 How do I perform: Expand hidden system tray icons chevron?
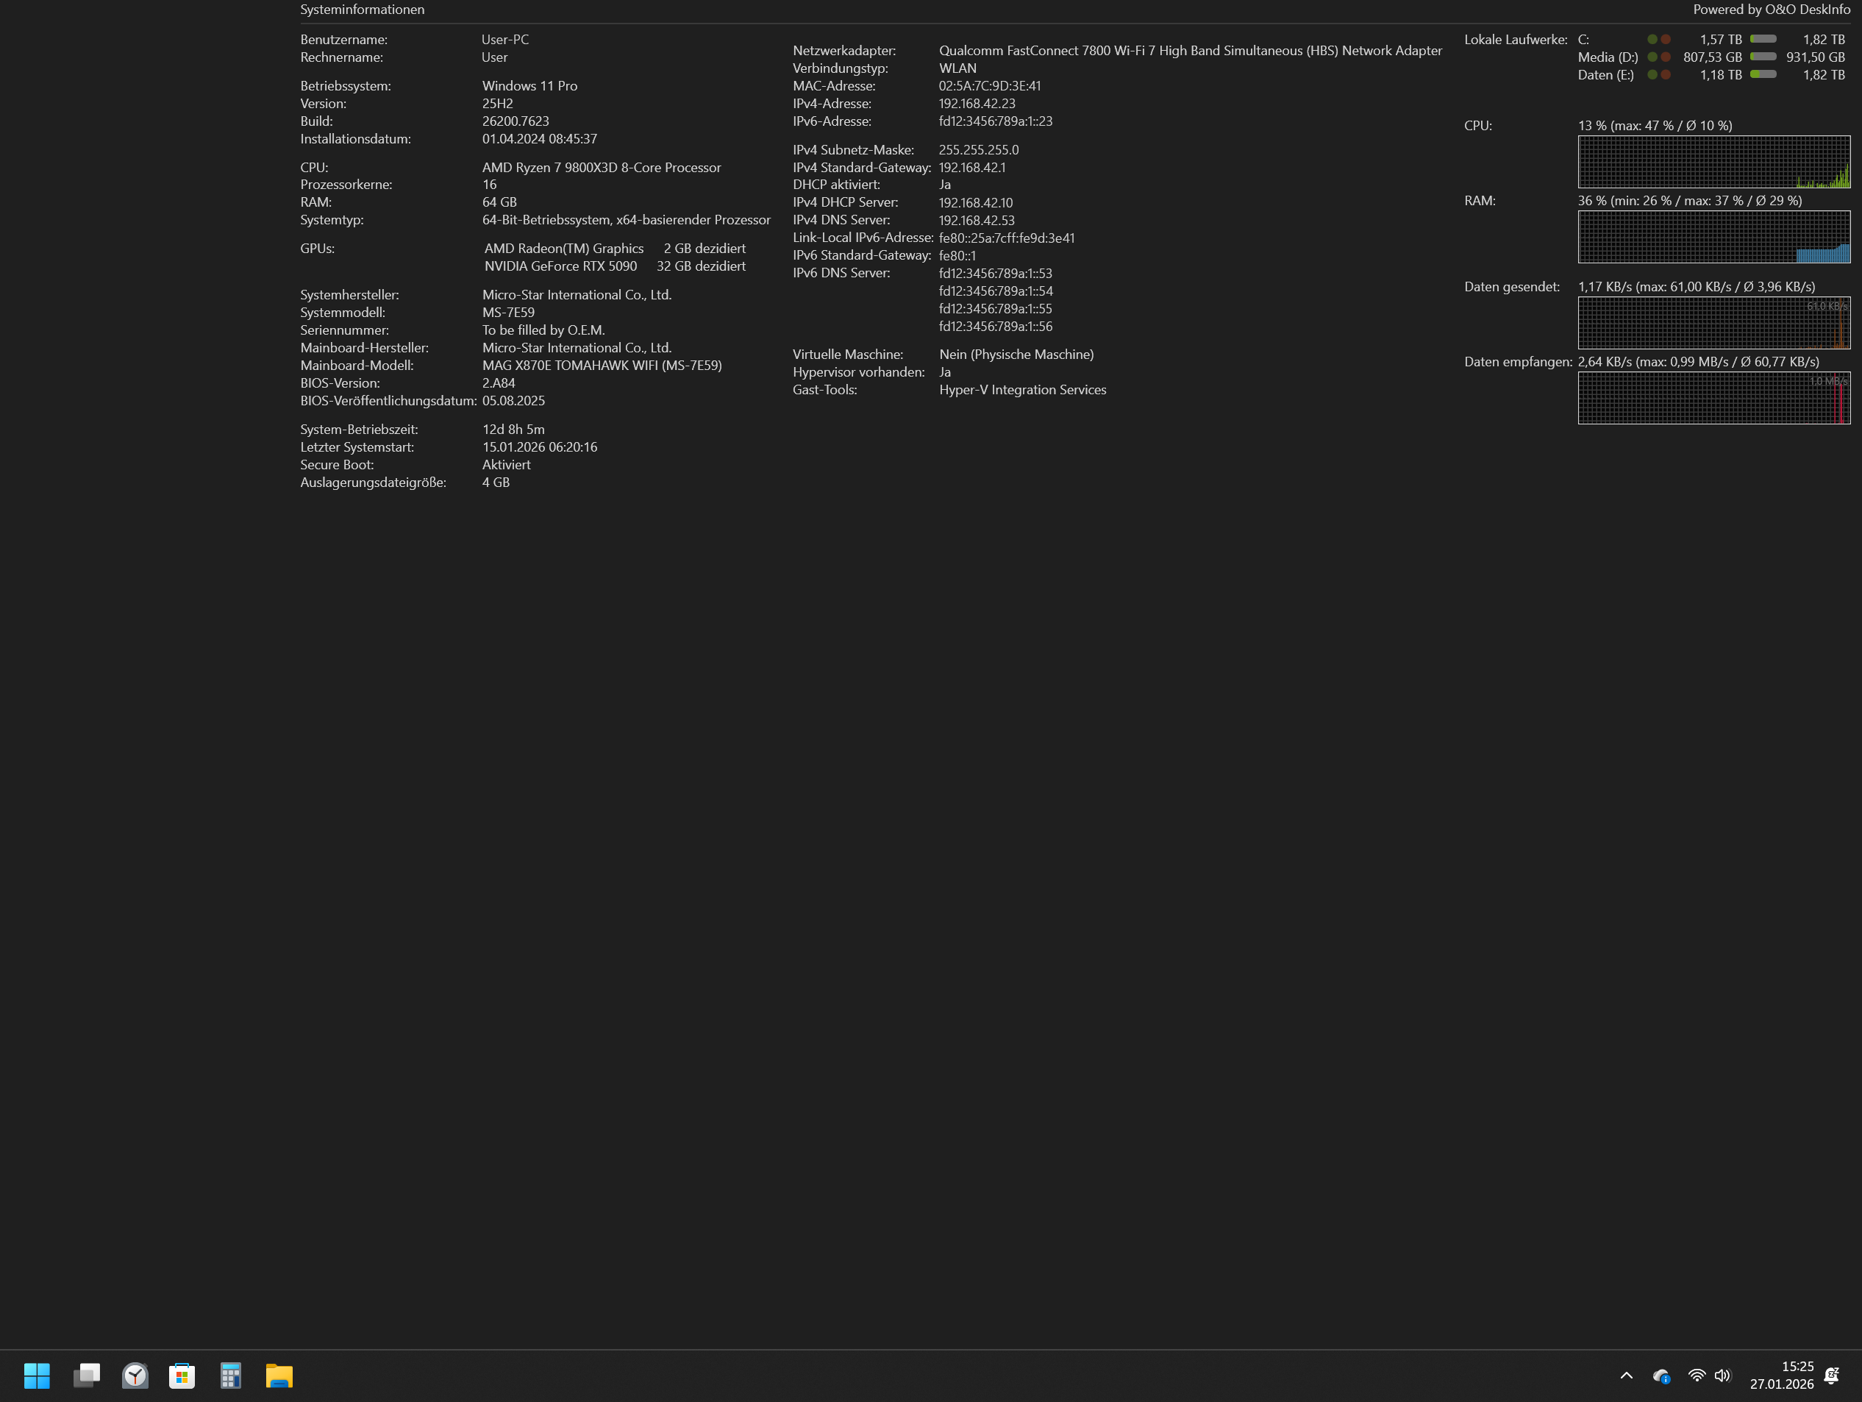coord(1626,1376)
